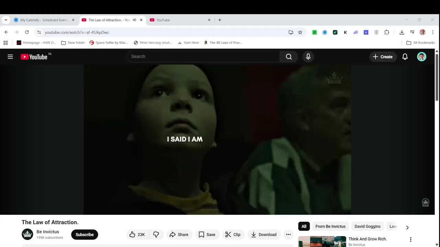
Task: Bookmark this page with star icon
Action: point(300,32)
